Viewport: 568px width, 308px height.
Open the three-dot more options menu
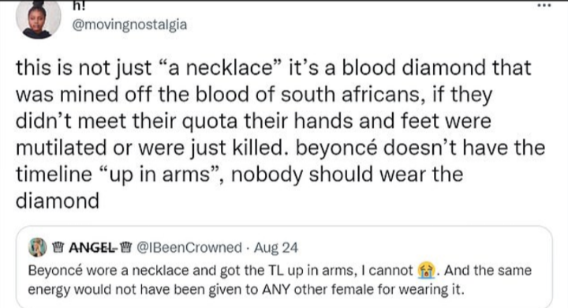click(544, 6)
